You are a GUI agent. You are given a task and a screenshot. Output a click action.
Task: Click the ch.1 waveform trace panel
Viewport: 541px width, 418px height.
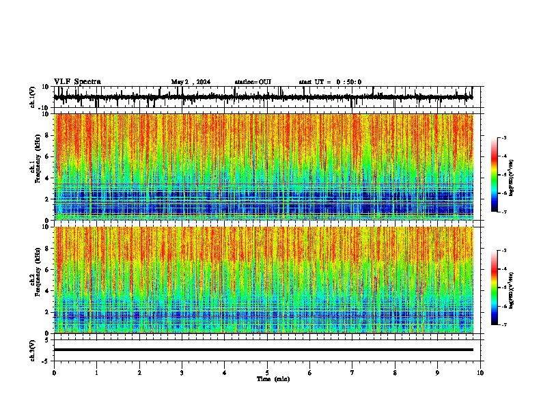(x=267, y=97)
